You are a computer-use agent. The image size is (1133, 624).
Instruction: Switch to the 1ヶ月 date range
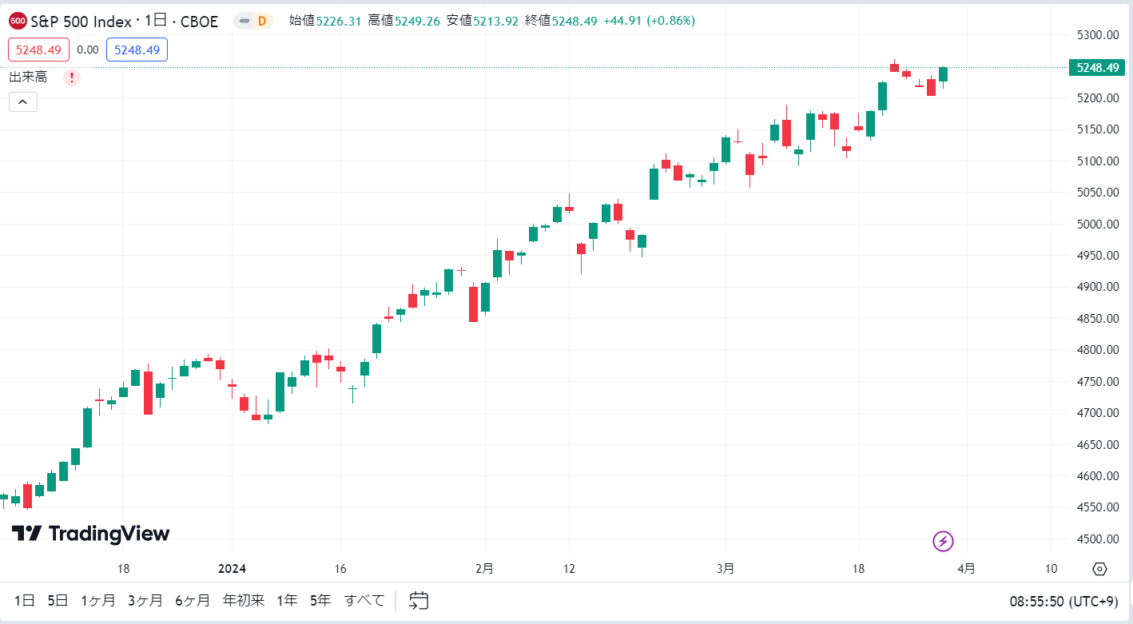[x=98, y=601]
